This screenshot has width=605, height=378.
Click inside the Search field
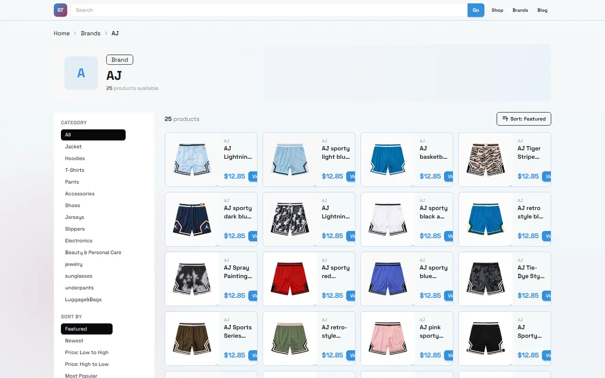[269, 10]
